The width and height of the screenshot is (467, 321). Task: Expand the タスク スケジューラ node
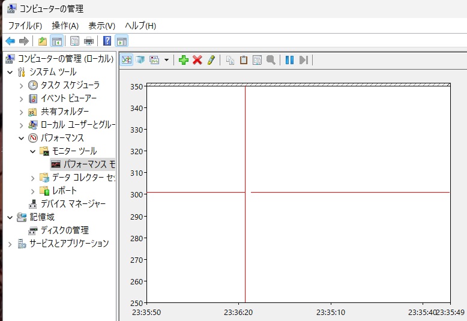click(x=21, y=86)
